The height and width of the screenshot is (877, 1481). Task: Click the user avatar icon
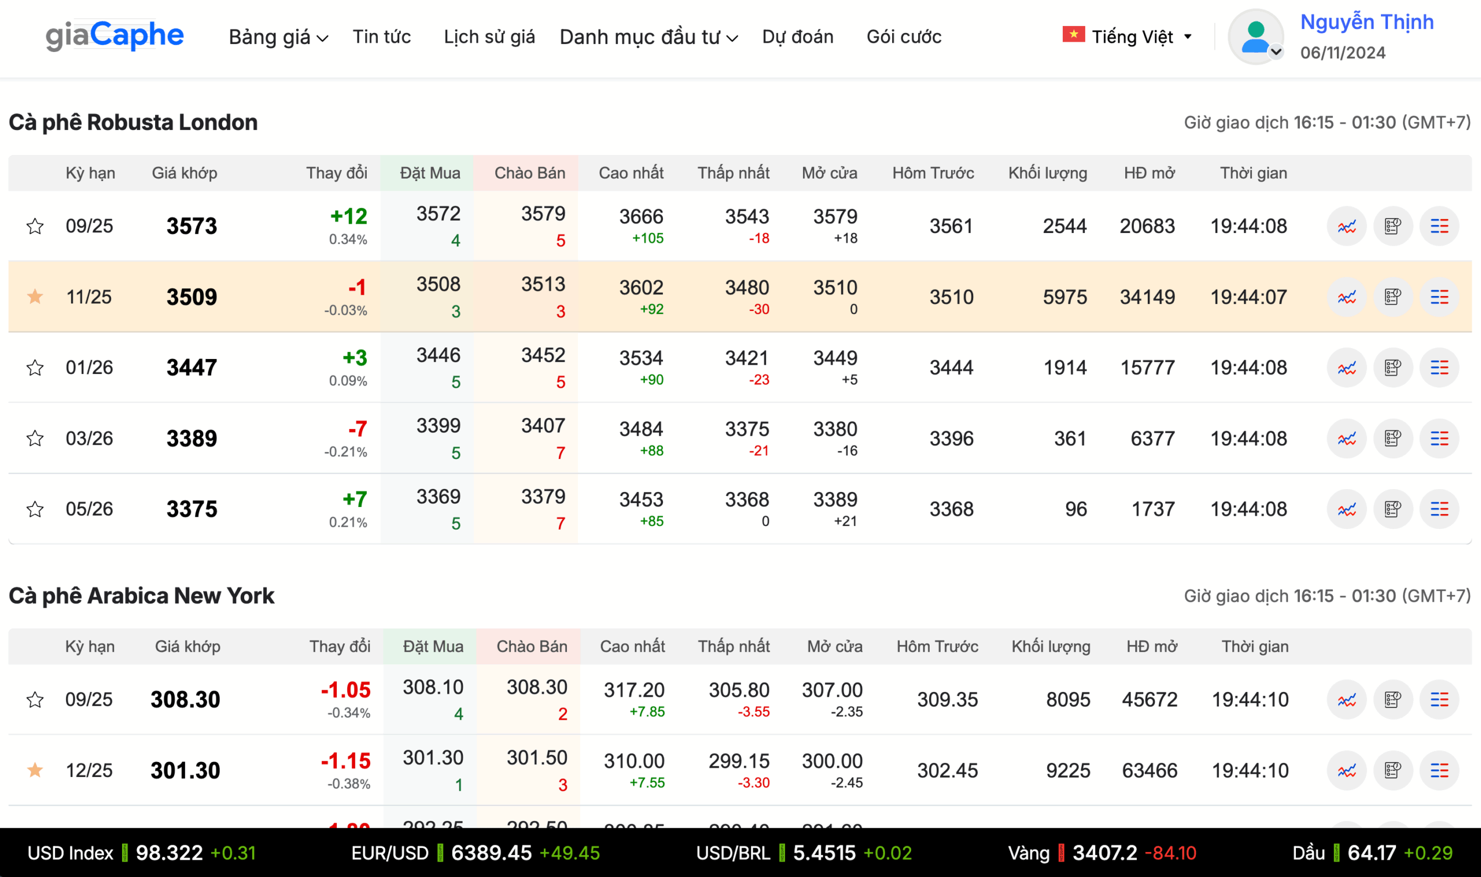tap(1255, 36)
